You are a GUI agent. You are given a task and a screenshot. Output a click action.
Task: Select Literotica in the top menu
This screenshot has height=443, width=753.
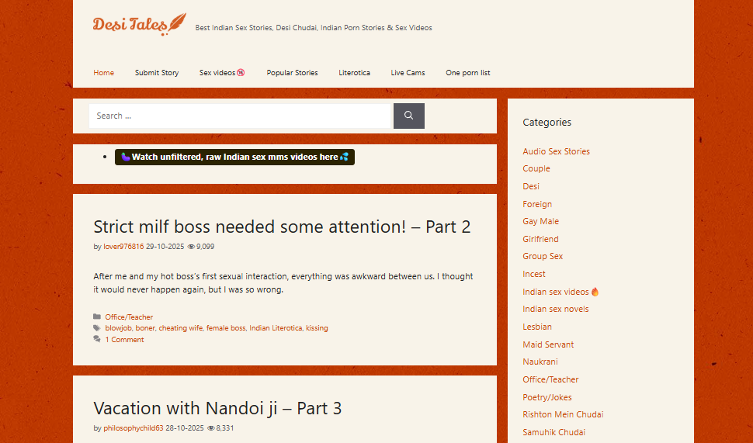tap(354, 73)
